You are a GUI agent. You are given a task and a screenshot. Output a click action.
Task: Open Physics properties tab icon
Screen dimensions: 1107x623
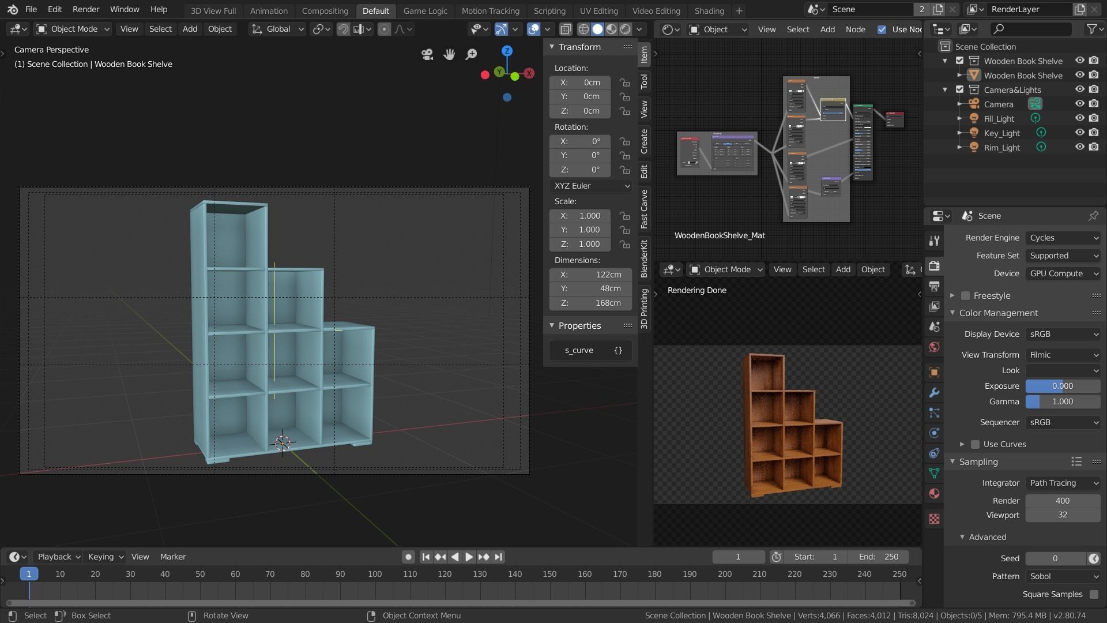point(935,433)
